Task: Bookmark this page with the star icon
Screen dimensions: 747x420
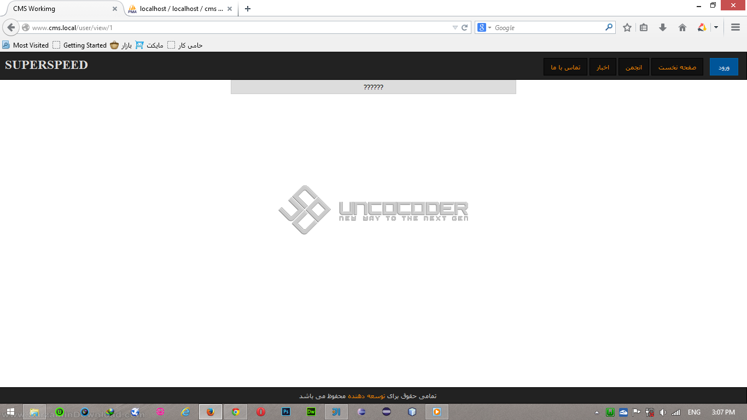Action: (x=627, y=27)
